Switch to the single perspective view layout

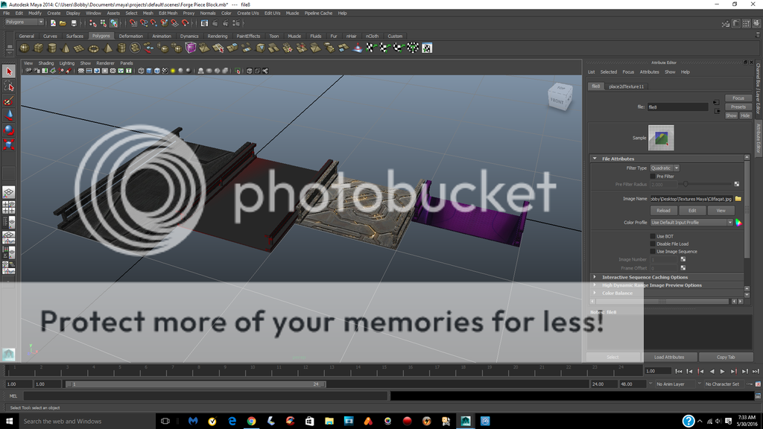click(x=9, y=193)
